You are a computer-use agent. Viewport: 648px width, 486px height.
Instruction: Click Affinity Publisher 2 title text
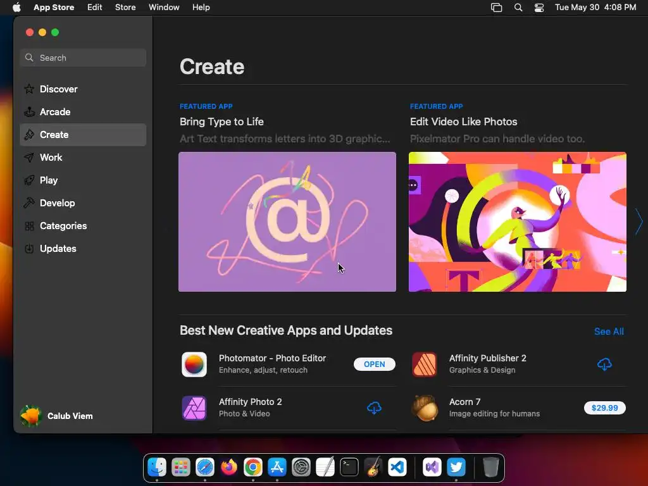tap(488, 358)
